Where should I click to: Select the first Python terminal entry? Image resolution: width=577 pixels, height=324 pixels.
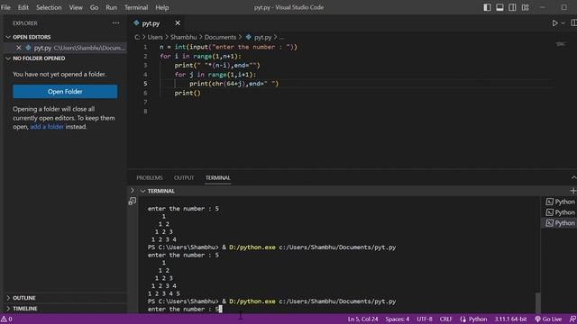pos(560,202)
